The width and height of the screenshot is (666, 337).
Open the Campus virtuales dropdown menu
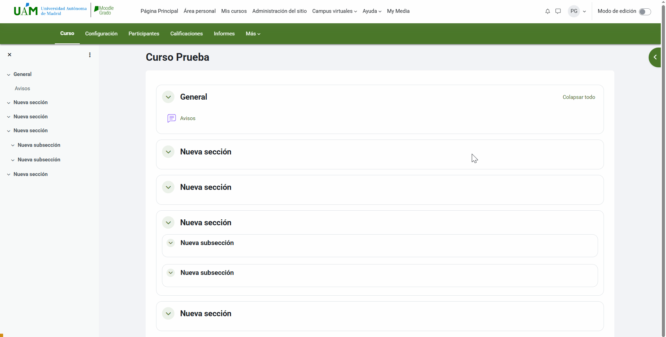(x=334, y=11)
